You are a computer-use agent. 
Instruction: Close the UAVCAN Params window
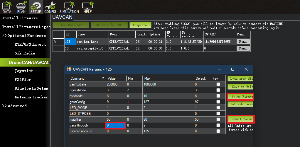246,69
